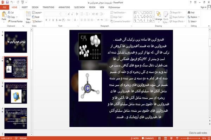
Task: Select the oval shape in the shapes gallery
Action: 147,13
